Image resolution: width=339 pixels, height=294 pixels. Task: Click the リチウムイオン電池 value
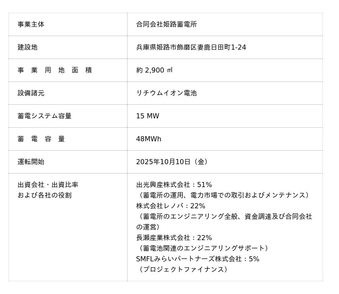click(166, 93)
